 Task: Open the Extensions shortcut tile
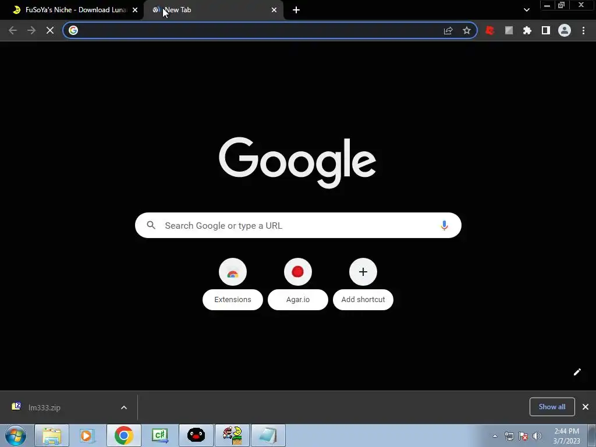coord(233,284)
